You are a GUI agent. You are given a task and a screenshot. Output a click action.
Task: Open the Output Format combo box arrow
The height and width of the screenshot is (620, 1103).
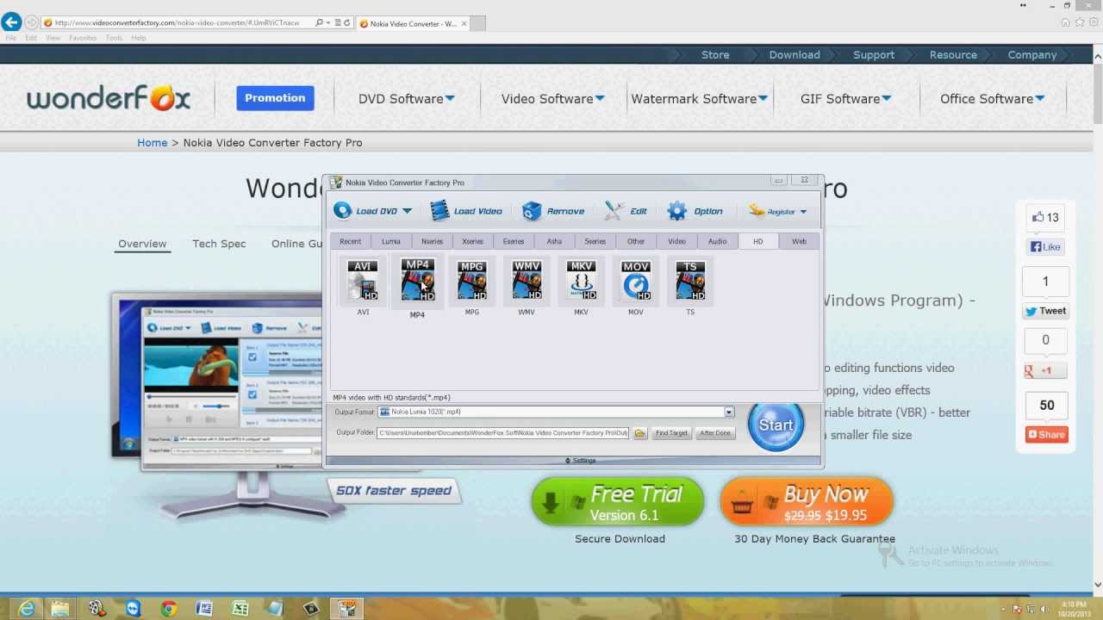[729, 412]
